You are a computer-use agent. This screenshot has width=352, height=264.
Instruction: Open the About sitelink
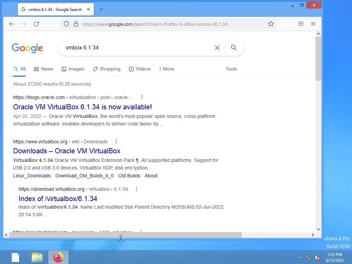click(151, 176)
